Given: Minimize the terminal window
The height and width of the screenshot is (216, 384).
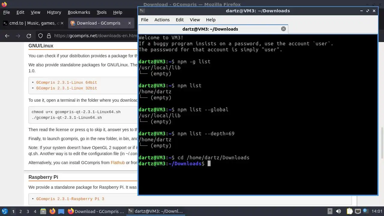Looking at the screenshot, I should coord(361,10).
